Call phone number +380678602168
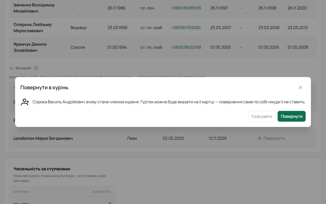The width and height of the screenshot is (326, 204). tap(186, 47)
